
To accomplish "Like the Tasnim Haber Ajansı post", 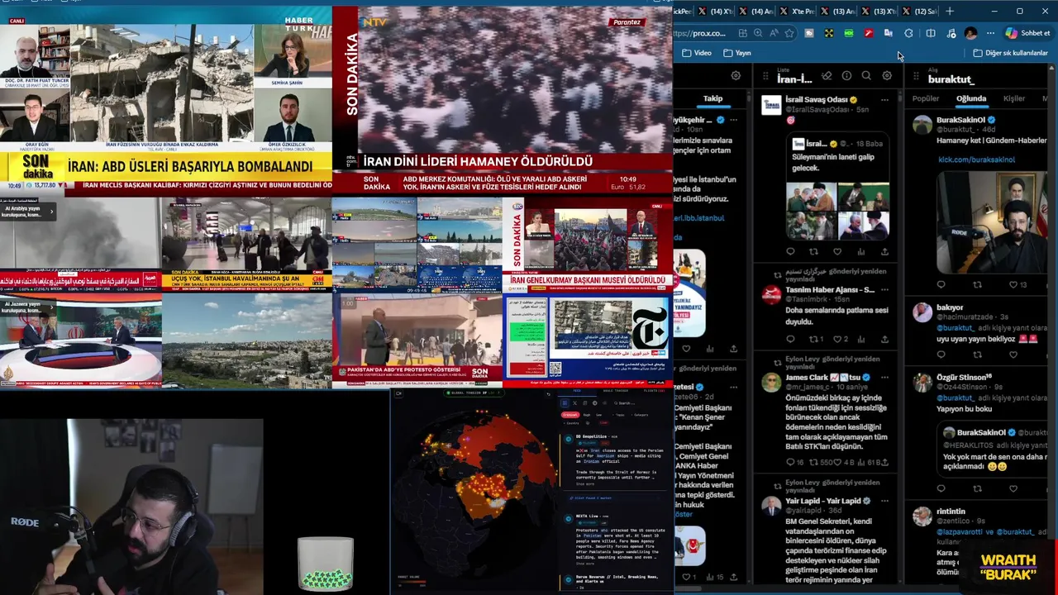I will click(x=841, y=339).
